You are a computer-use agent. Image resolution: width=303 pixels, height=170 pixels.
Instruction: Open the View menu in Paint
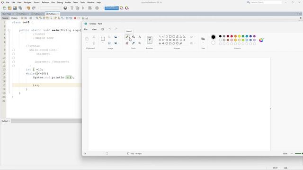click(x=94, y=29)
